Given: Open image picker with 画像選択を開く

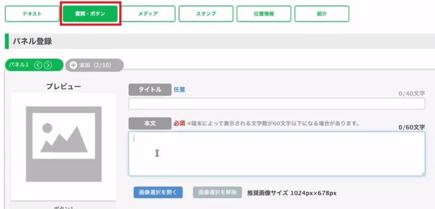Looking at the screenshot, I should click(x=158, y=192).
